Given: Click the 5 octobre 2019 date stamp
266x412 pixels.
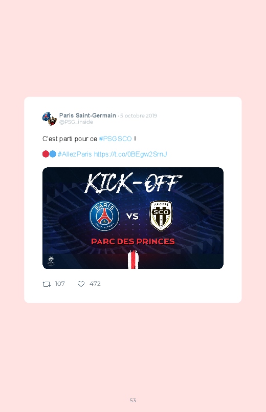Looking at the screenshot, I should pyautogui.click(x=139, y=115).
